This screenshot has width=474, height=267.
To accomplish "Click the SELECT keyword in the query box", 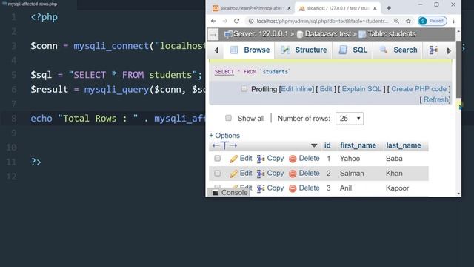I will tap(224, 72).
